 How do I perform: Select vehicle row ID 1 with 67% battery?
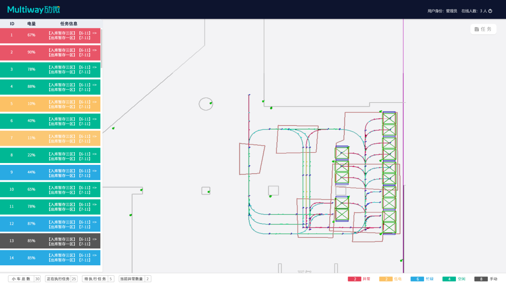[x=50, y=35]
